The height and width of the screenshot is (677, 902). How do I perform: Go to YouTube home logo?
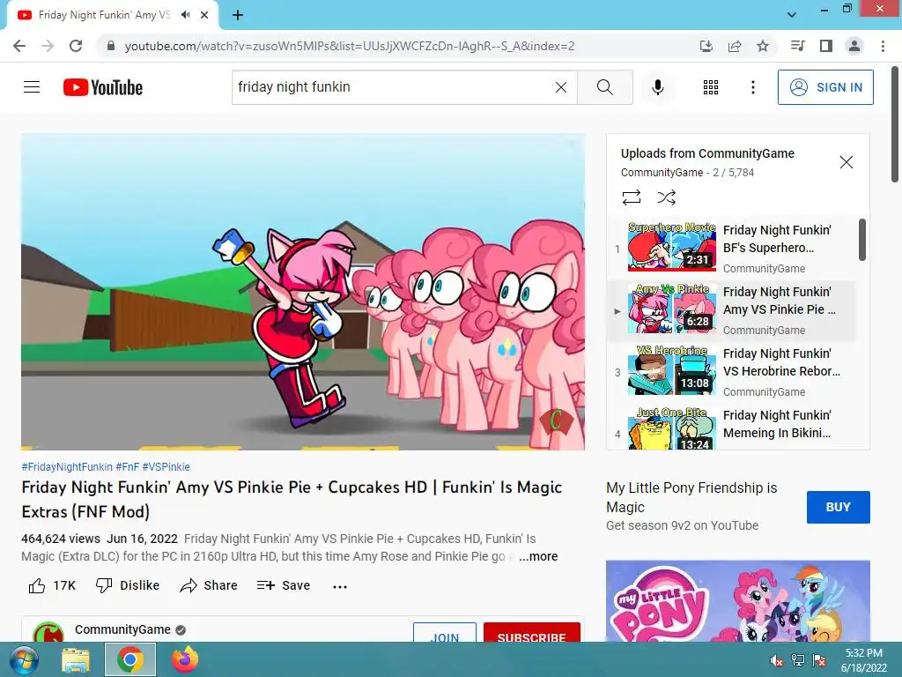[x=103, y=87]
